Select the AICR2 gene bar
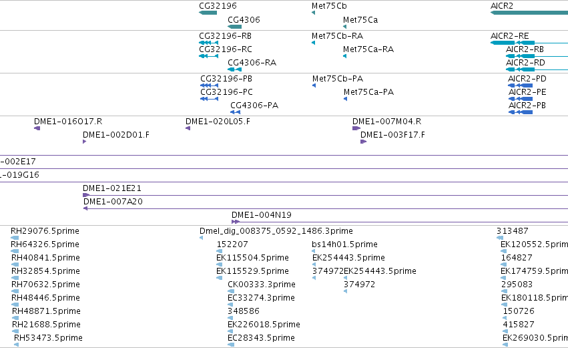Image resolution: width=568 pixels, height=348 pixels. click(x=529, y=13)
